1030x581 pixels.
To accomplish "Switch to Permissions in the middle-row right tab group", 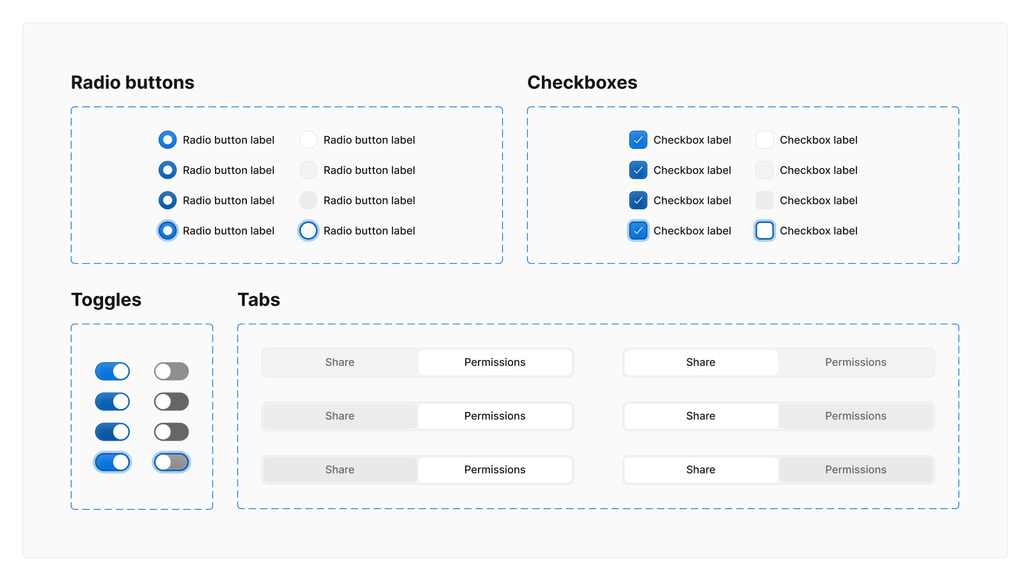I will [x=856, y=416].
